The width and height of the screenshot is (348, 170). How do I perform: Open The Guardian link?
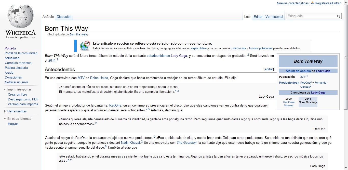(186, 143)
